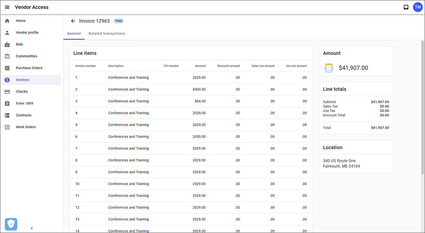Open Work Orders in the sidebar

(26, 127)
